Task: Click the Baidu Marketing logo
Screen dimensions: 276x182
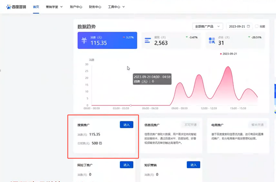Action: [16, 7]
